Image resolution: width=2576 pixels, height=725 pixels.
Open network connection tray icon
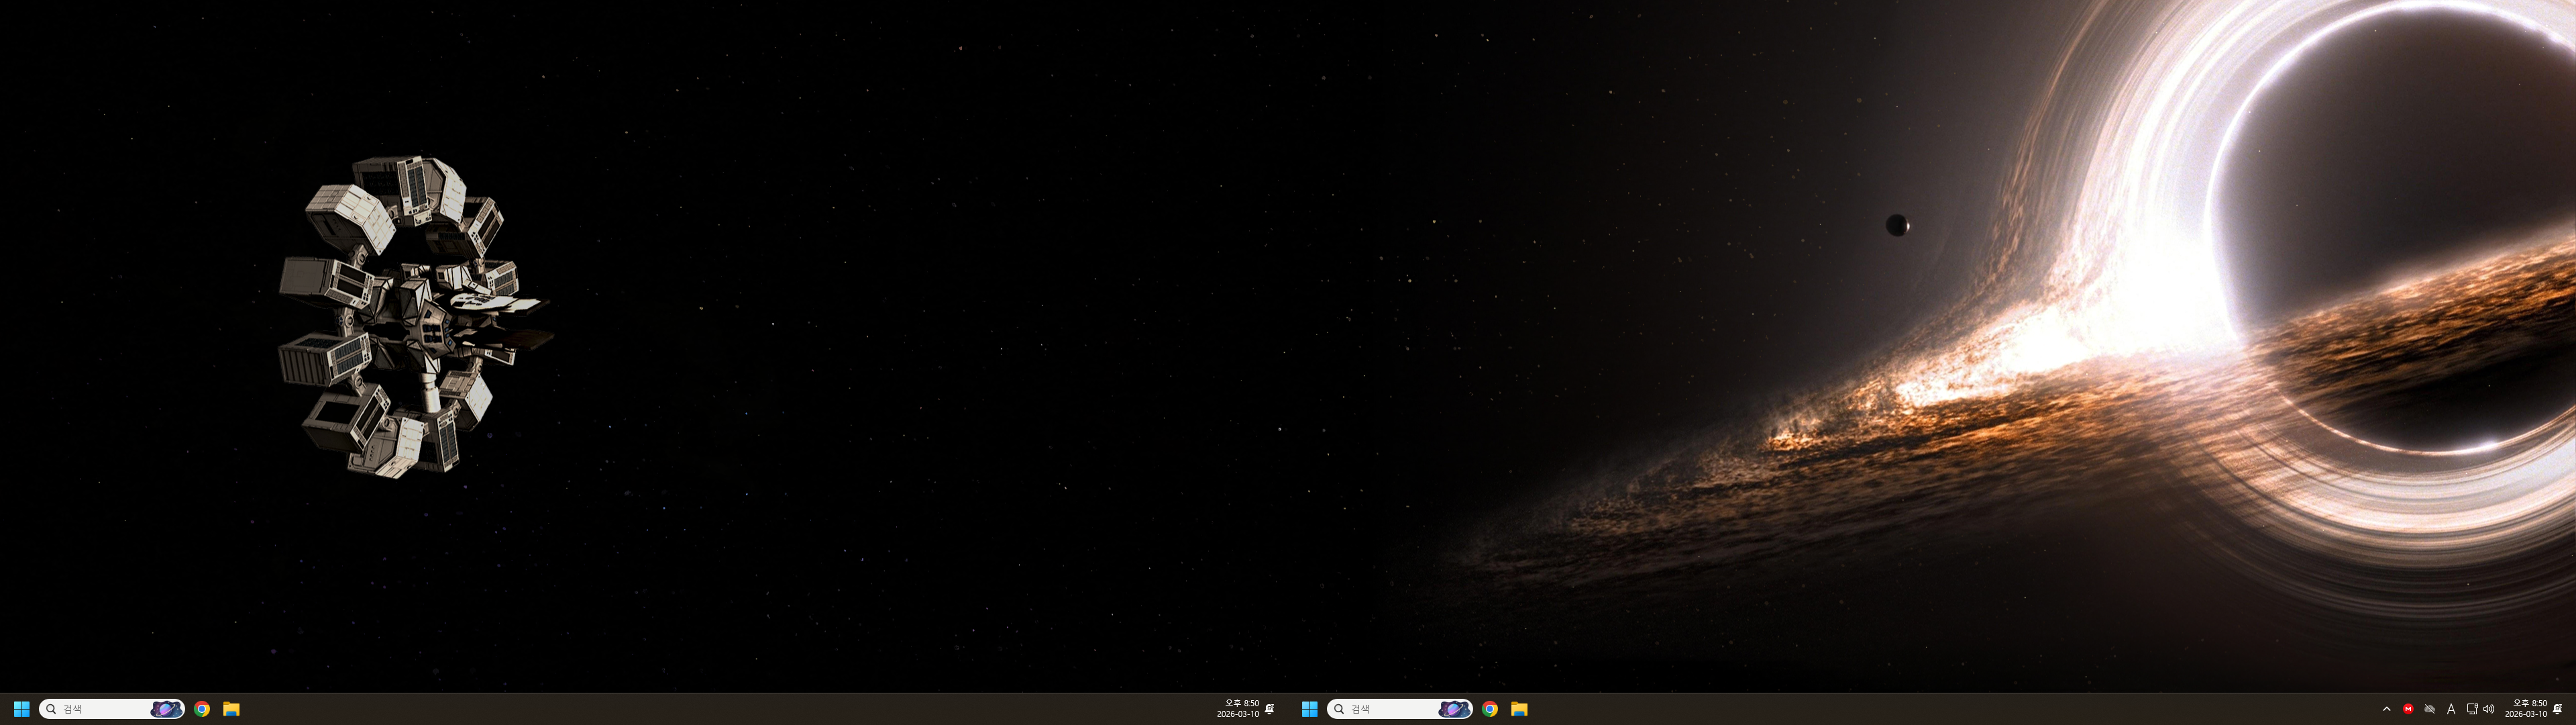pyautogui.click(x=2472, y=709)
